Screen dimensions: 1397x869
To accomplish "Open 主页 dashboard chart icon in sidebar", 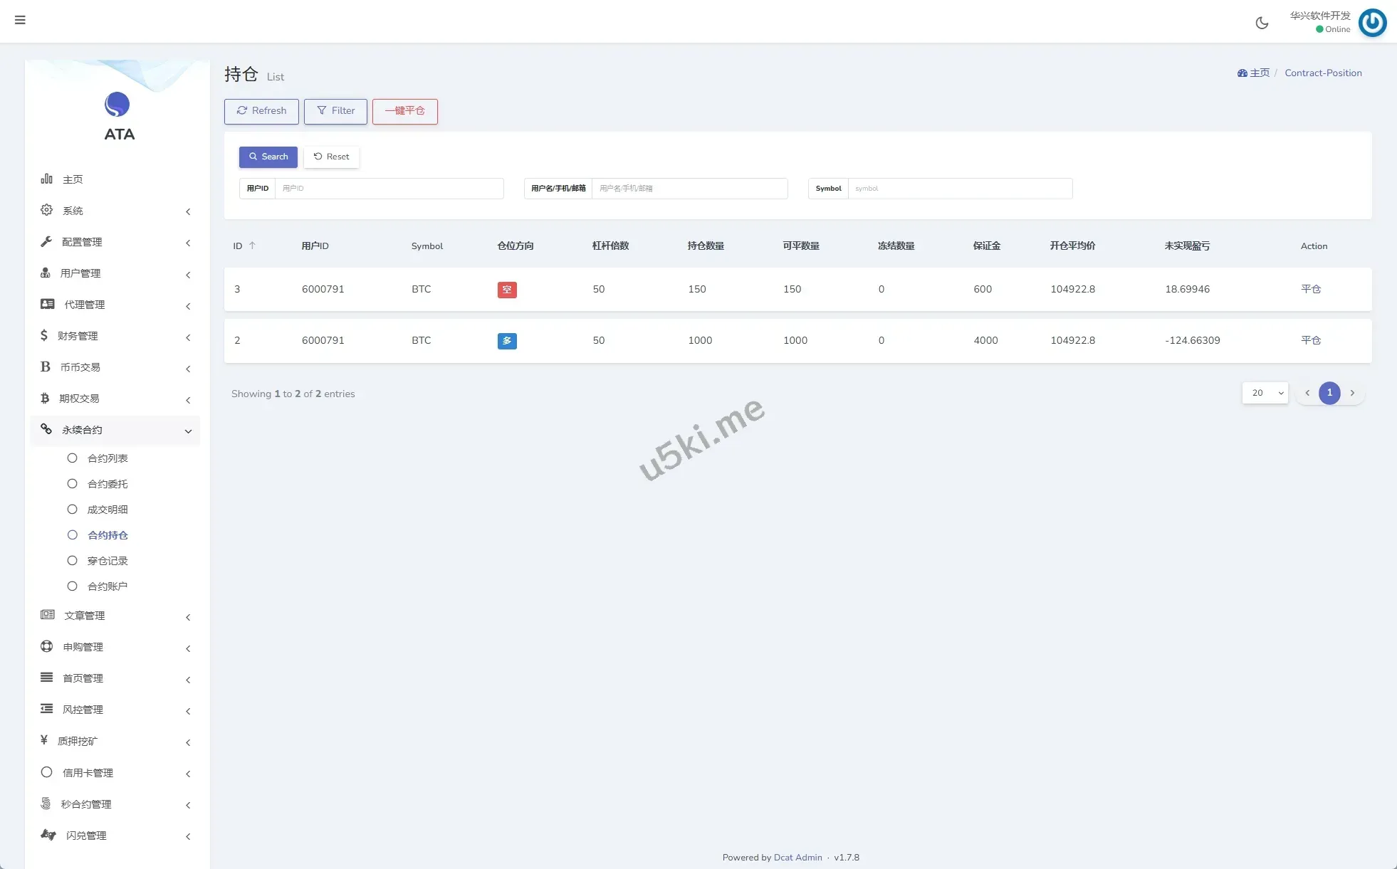I will click(47, 179).
